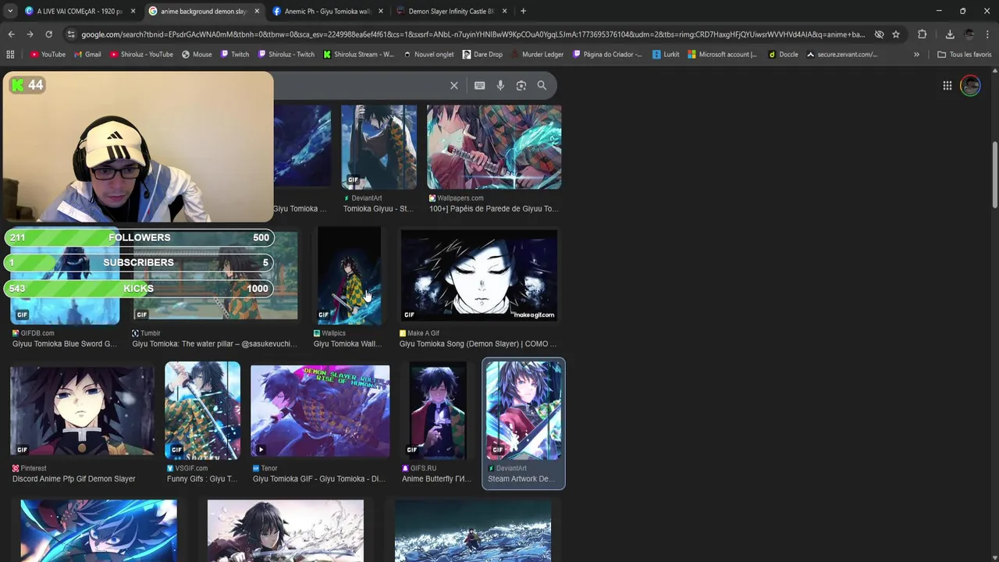Click the eye-slash tracking protection icon
Viewport: 999px width, 562px height.
(x=879, y=34)
